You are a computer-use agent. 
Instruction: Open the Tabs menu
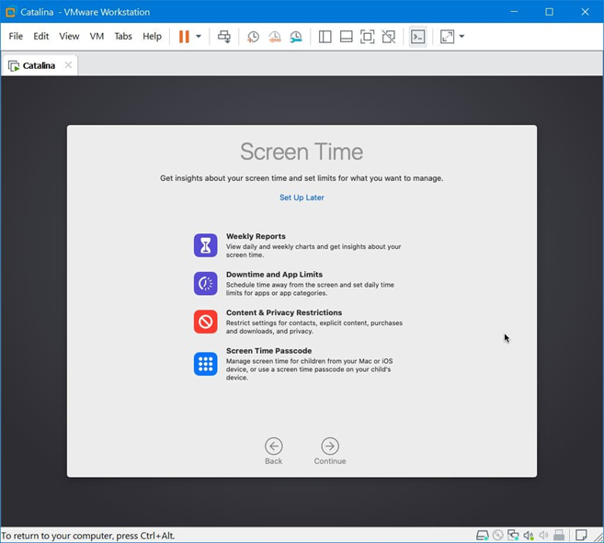click(123, 36)
